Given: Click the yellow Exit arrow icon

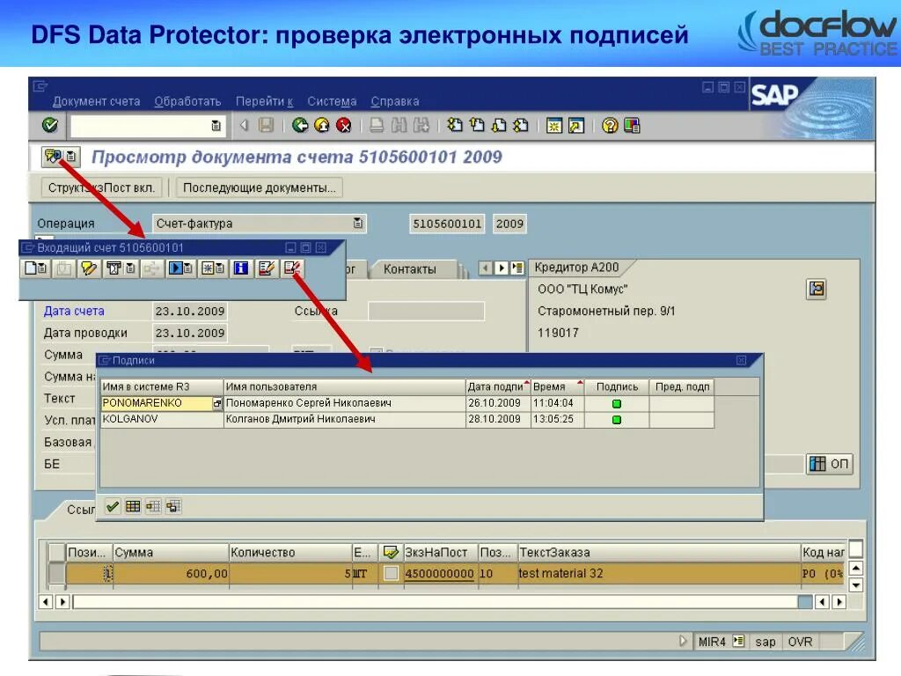Looking at the screenshot, I should pyautogui.click(x=322, y=125).
